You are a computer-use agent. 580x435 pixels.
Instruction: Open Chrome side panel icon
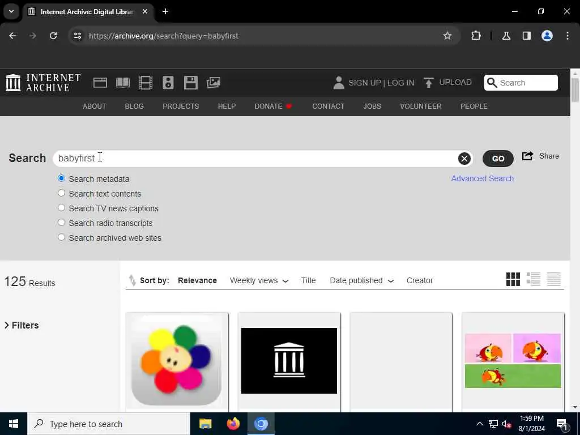coord(526,36)
